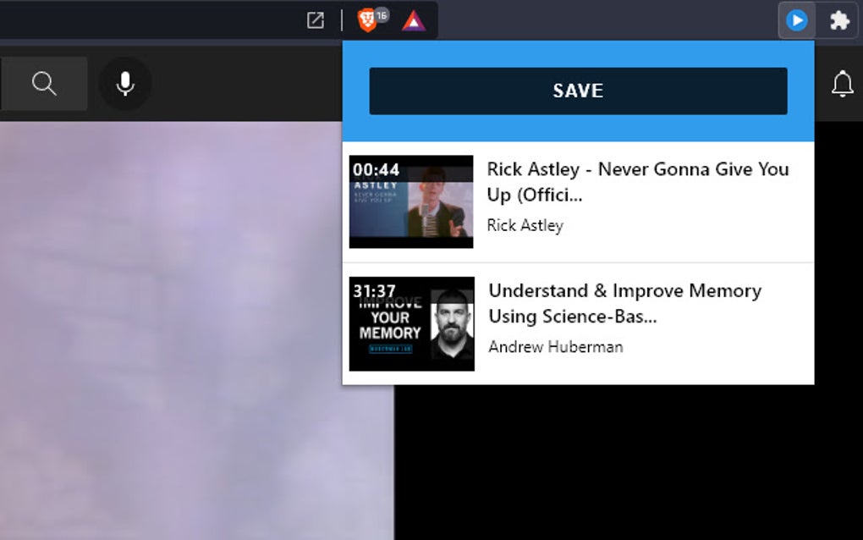Viewport: 863px width, 540px height.
Task: Open the Rick Astley Never Gonna Give You Up video
Action: [637, 179]
